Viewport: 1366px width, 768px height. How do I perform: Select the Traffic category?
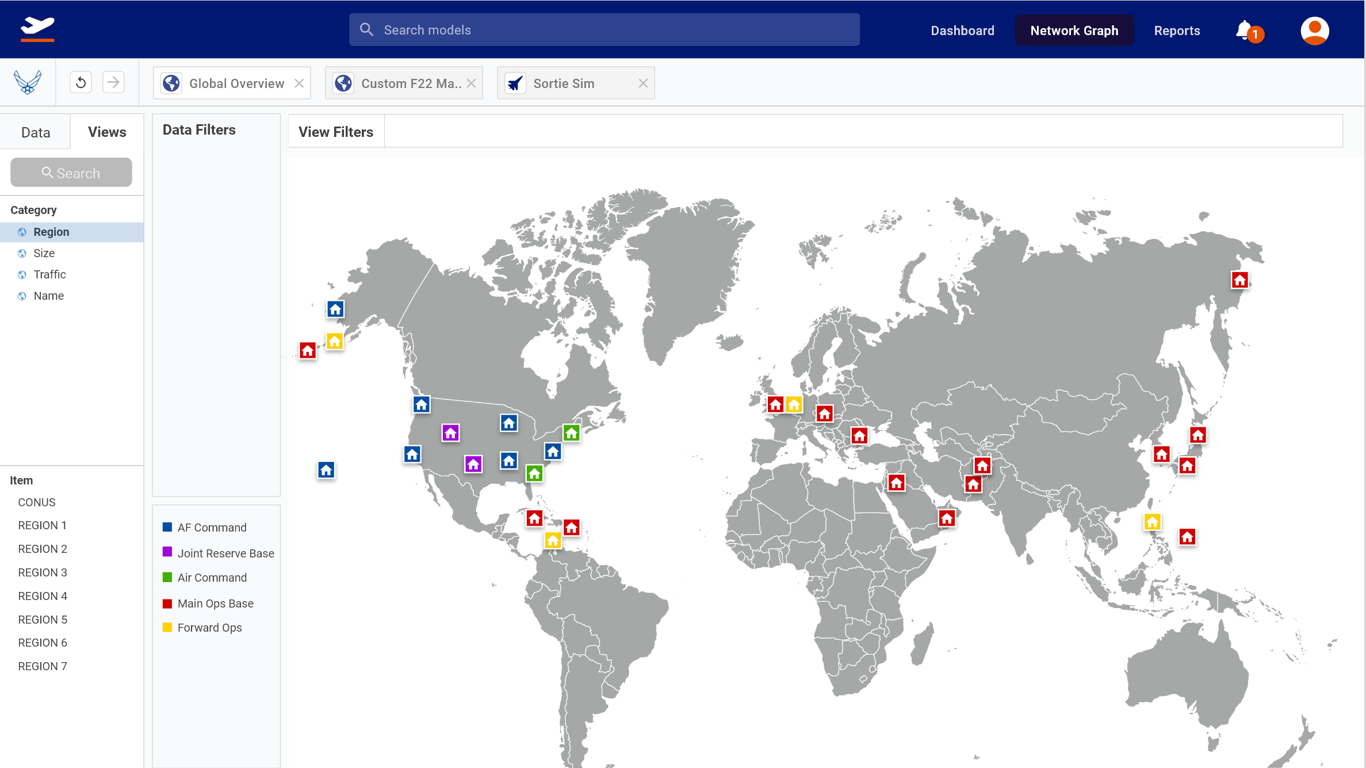pos(49,274)
